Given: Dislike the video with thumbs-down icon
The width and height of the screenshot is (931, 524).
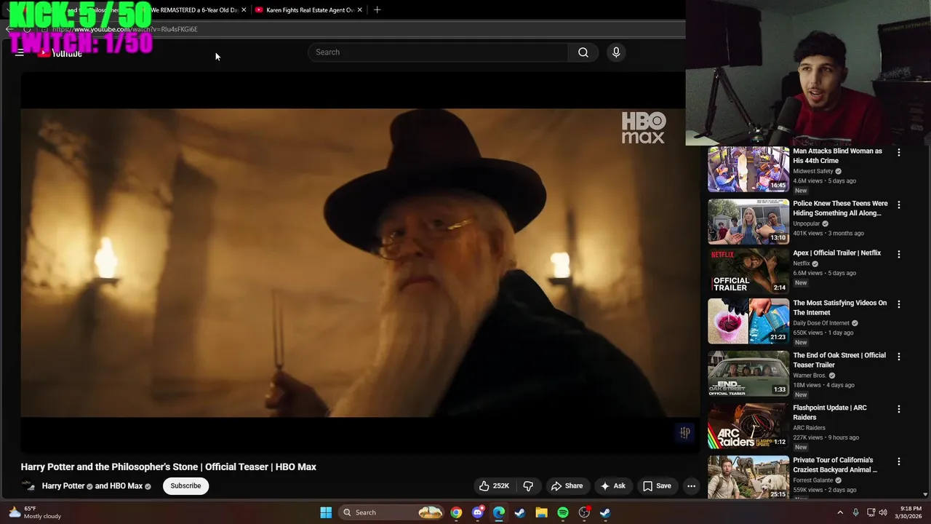Looking at the screenshot, I should coord(528,486).
